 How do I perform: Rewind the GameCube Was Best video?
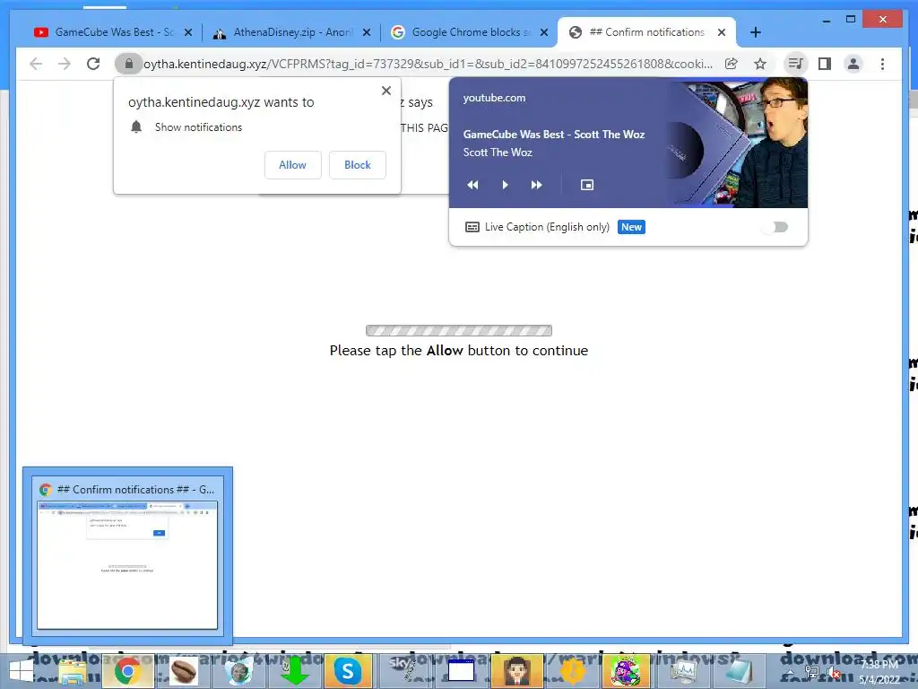(x=473, y=185)
